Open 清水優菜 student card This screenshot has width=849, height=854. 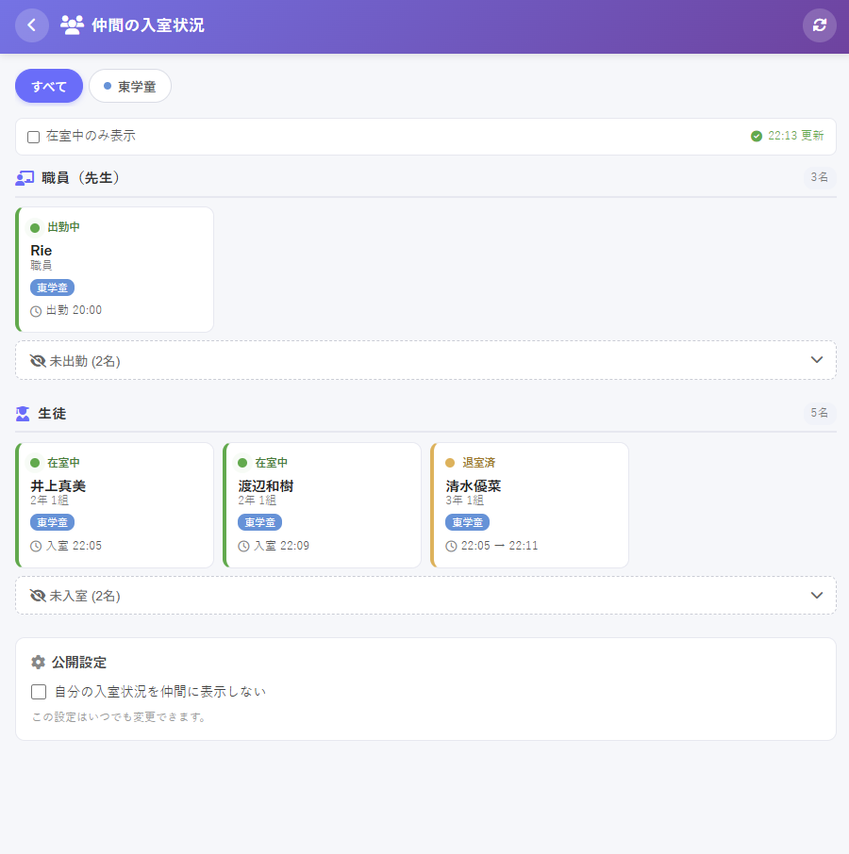tap(529, 505)
